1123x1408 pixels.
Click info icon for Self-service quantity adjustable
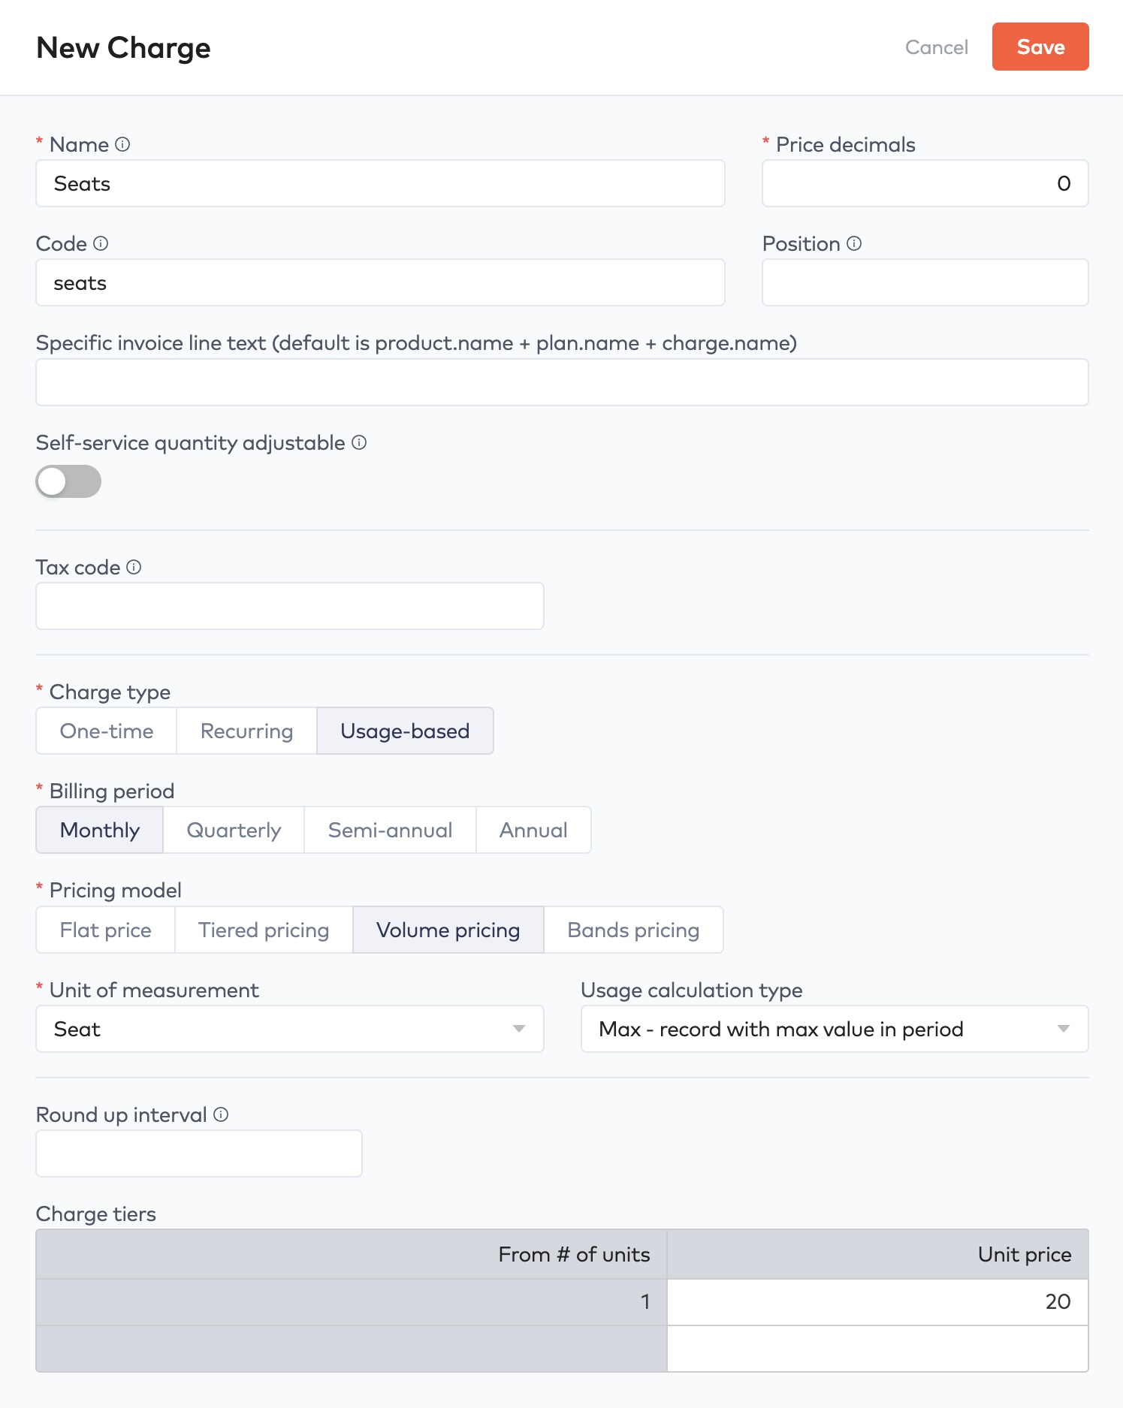click(359, 442)
